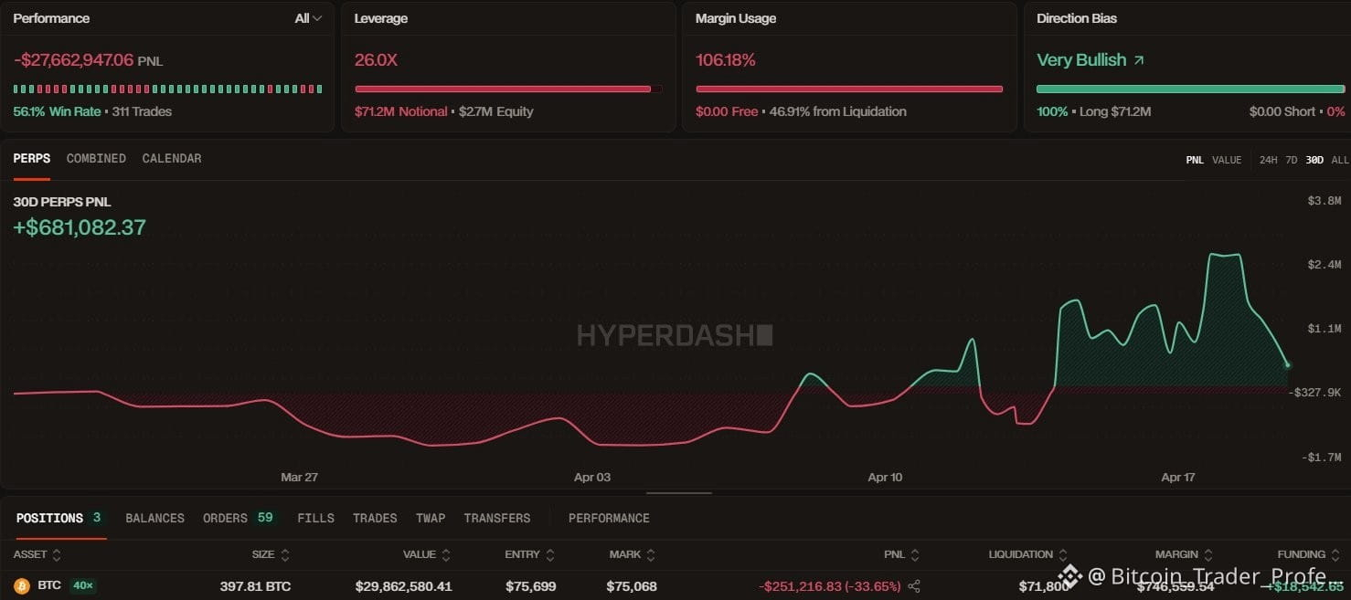Sort by Asset column arrows

click(57, 554)
